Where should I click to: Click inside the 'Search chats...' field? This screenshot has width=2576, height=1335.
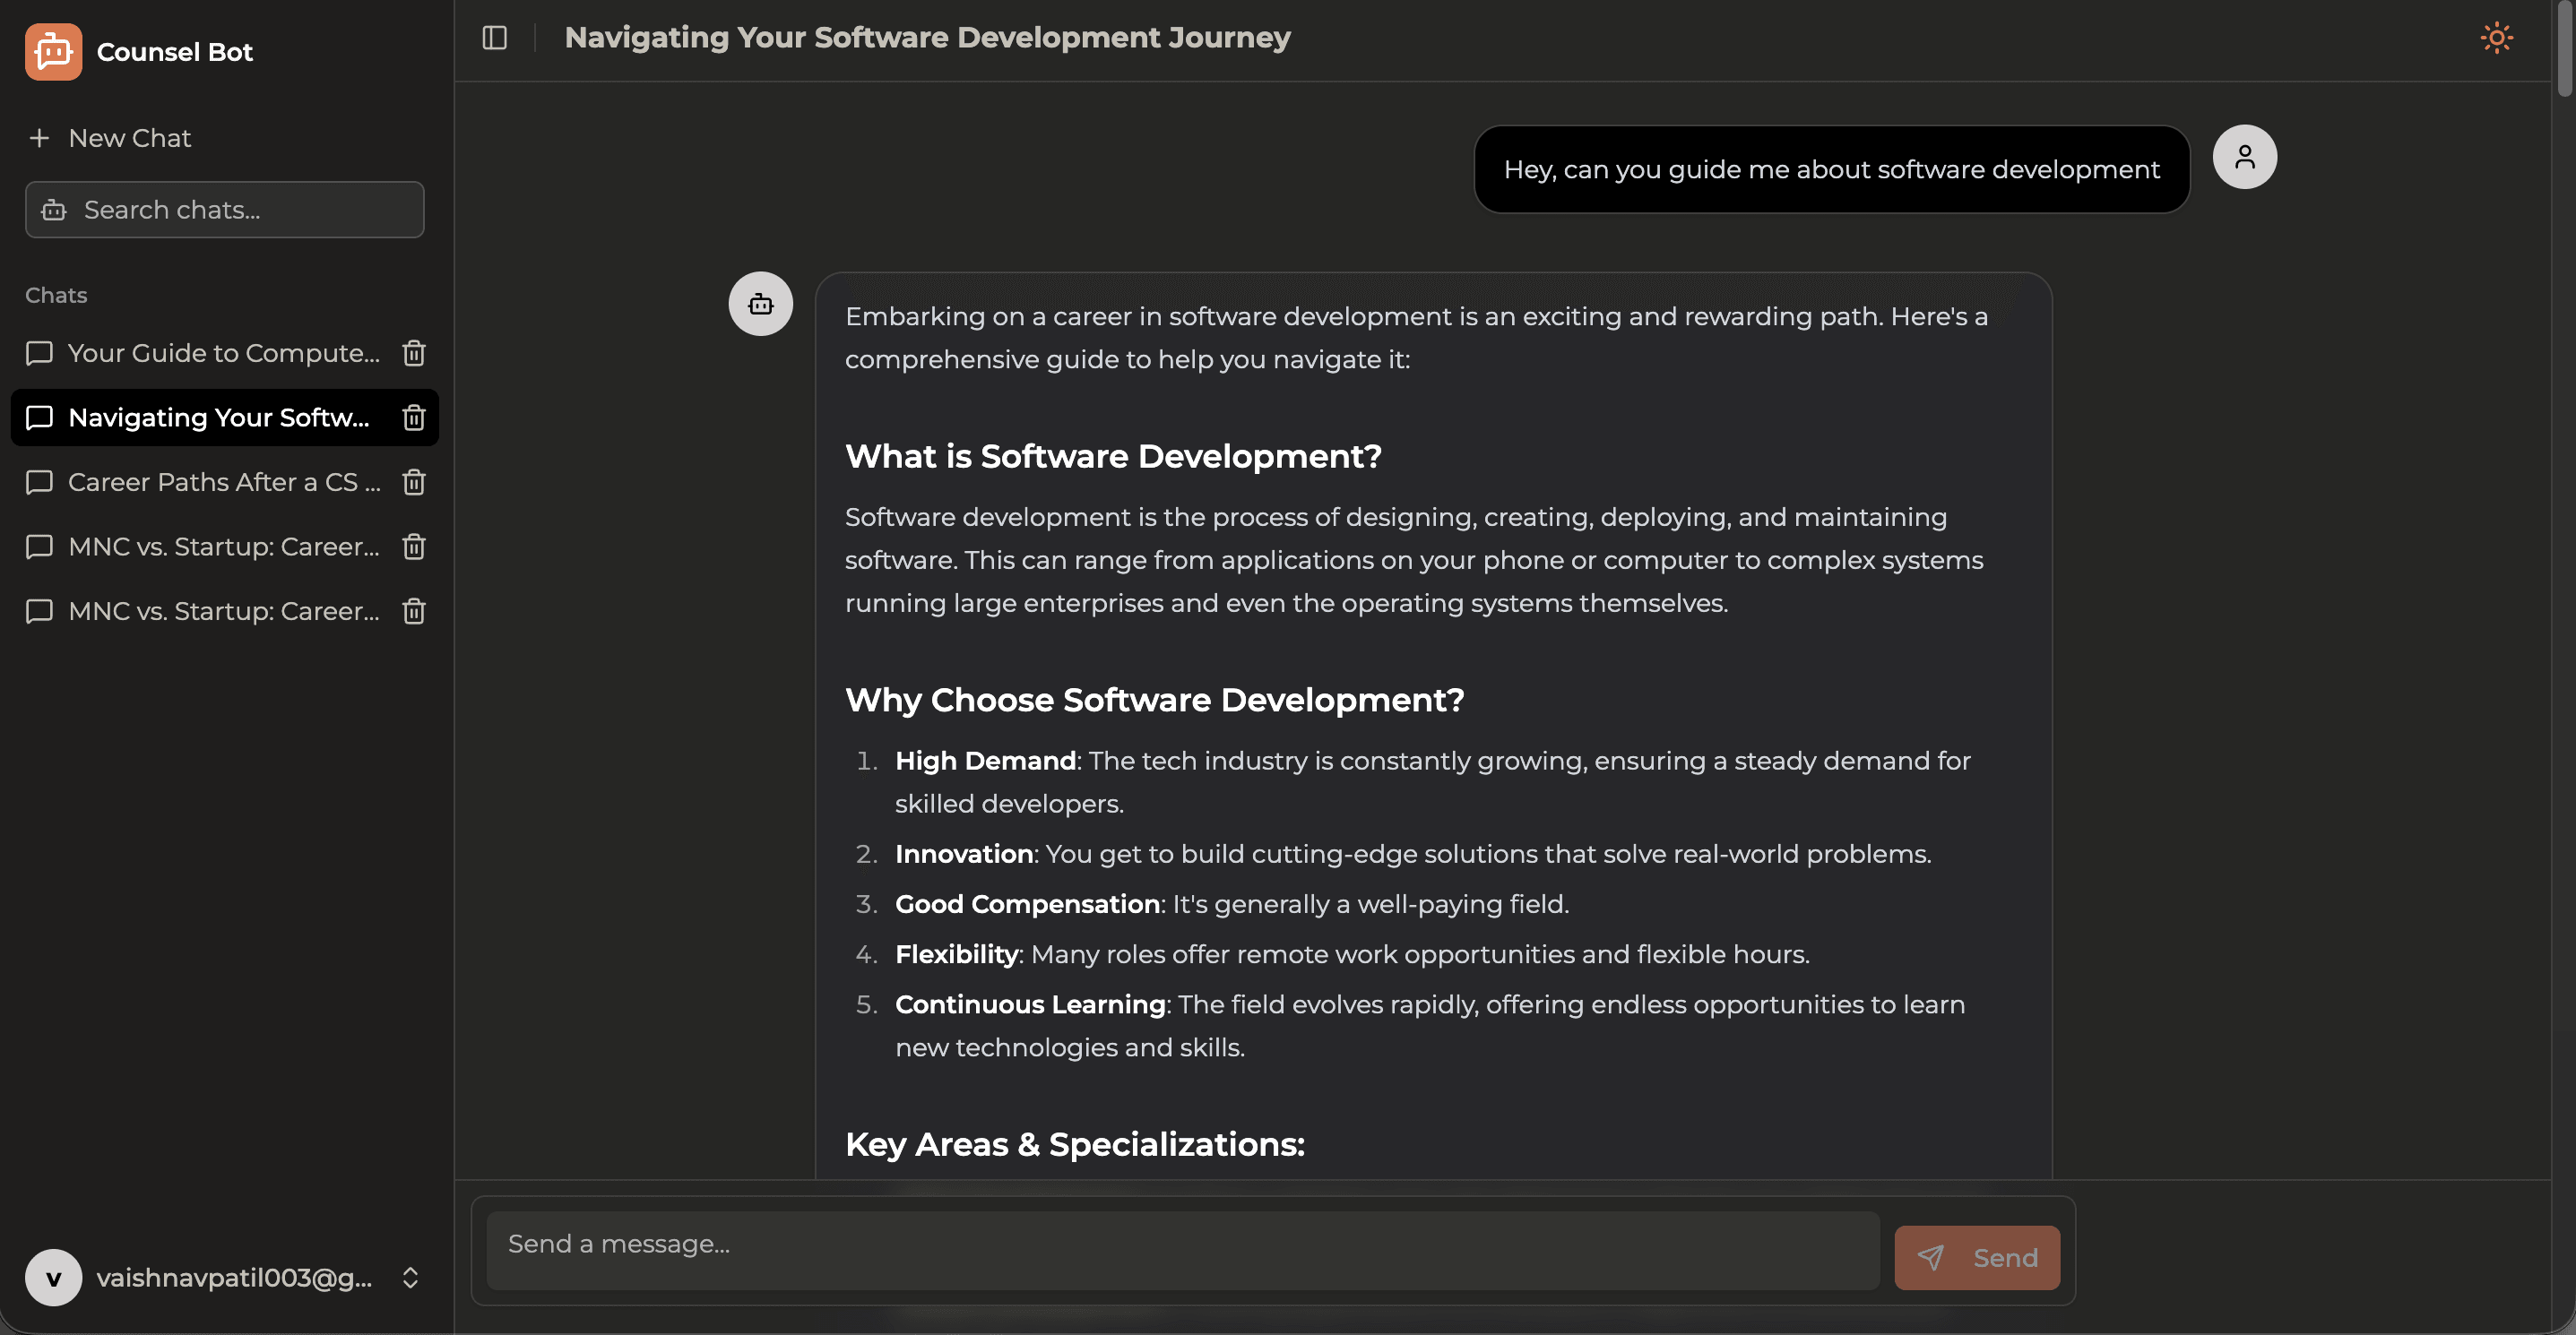200,210
